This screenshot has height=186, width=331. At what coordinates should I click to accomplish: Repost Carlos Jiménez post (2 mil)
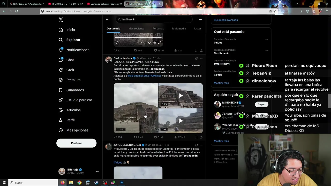[x=138, y=137]
